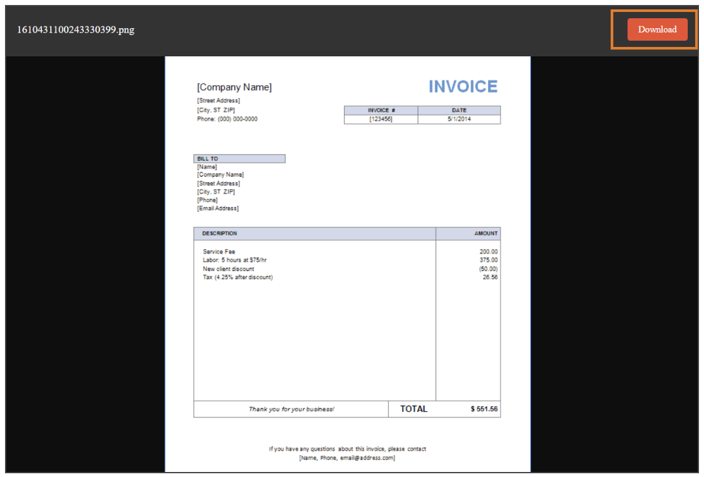Select the 5/1/2014 date cell
This screenshot has height=477, width=704.
point(459,119)
